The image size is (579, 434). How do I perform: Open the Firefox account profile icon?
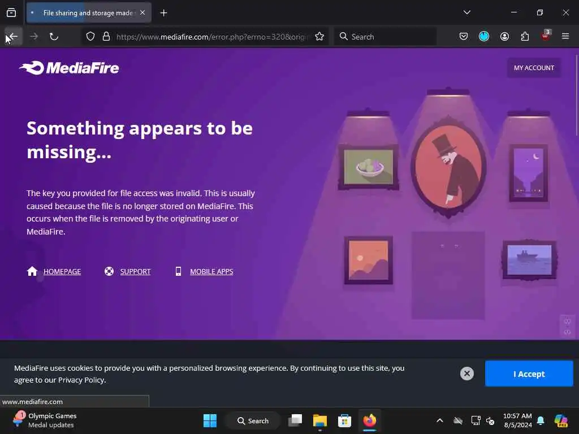click(x=504, y=36)
